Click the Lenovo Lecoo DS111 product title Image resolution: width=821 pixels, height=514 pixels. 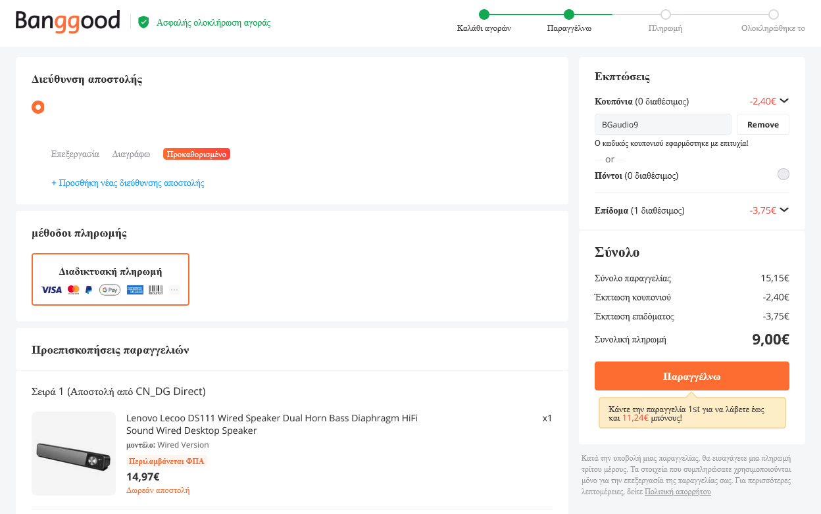click(272, 425)
